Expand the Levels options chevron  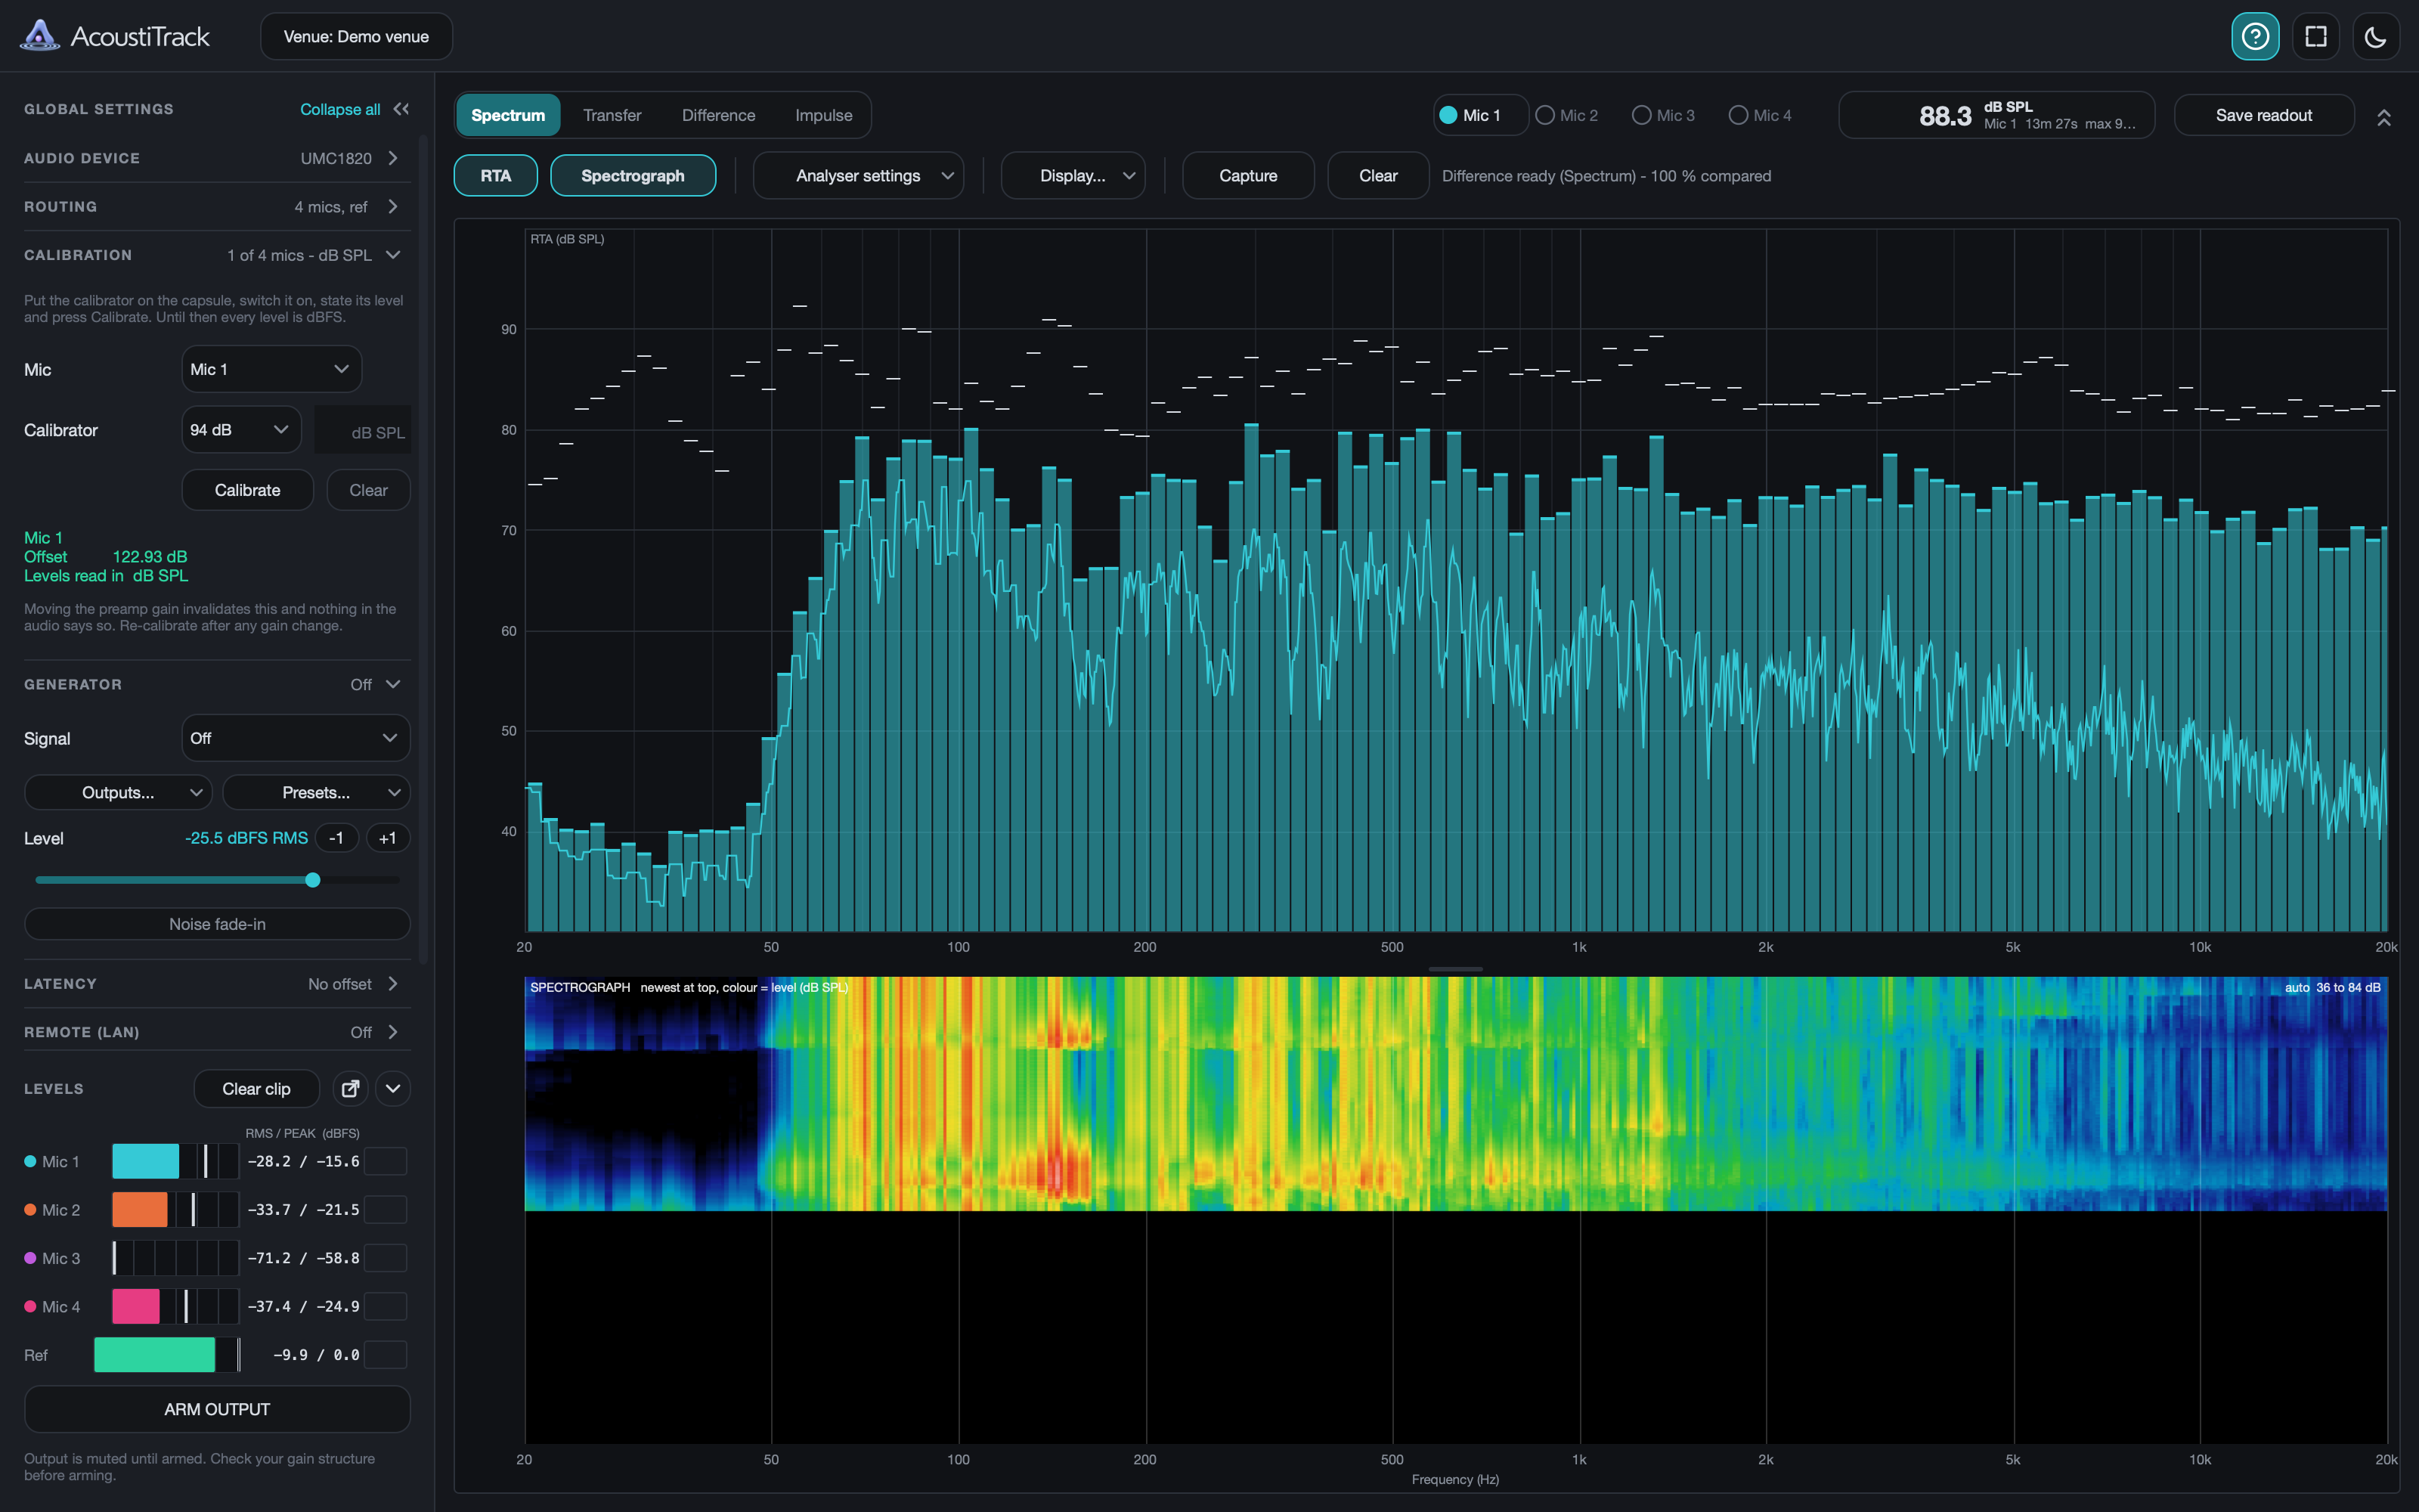[393, 1088]
